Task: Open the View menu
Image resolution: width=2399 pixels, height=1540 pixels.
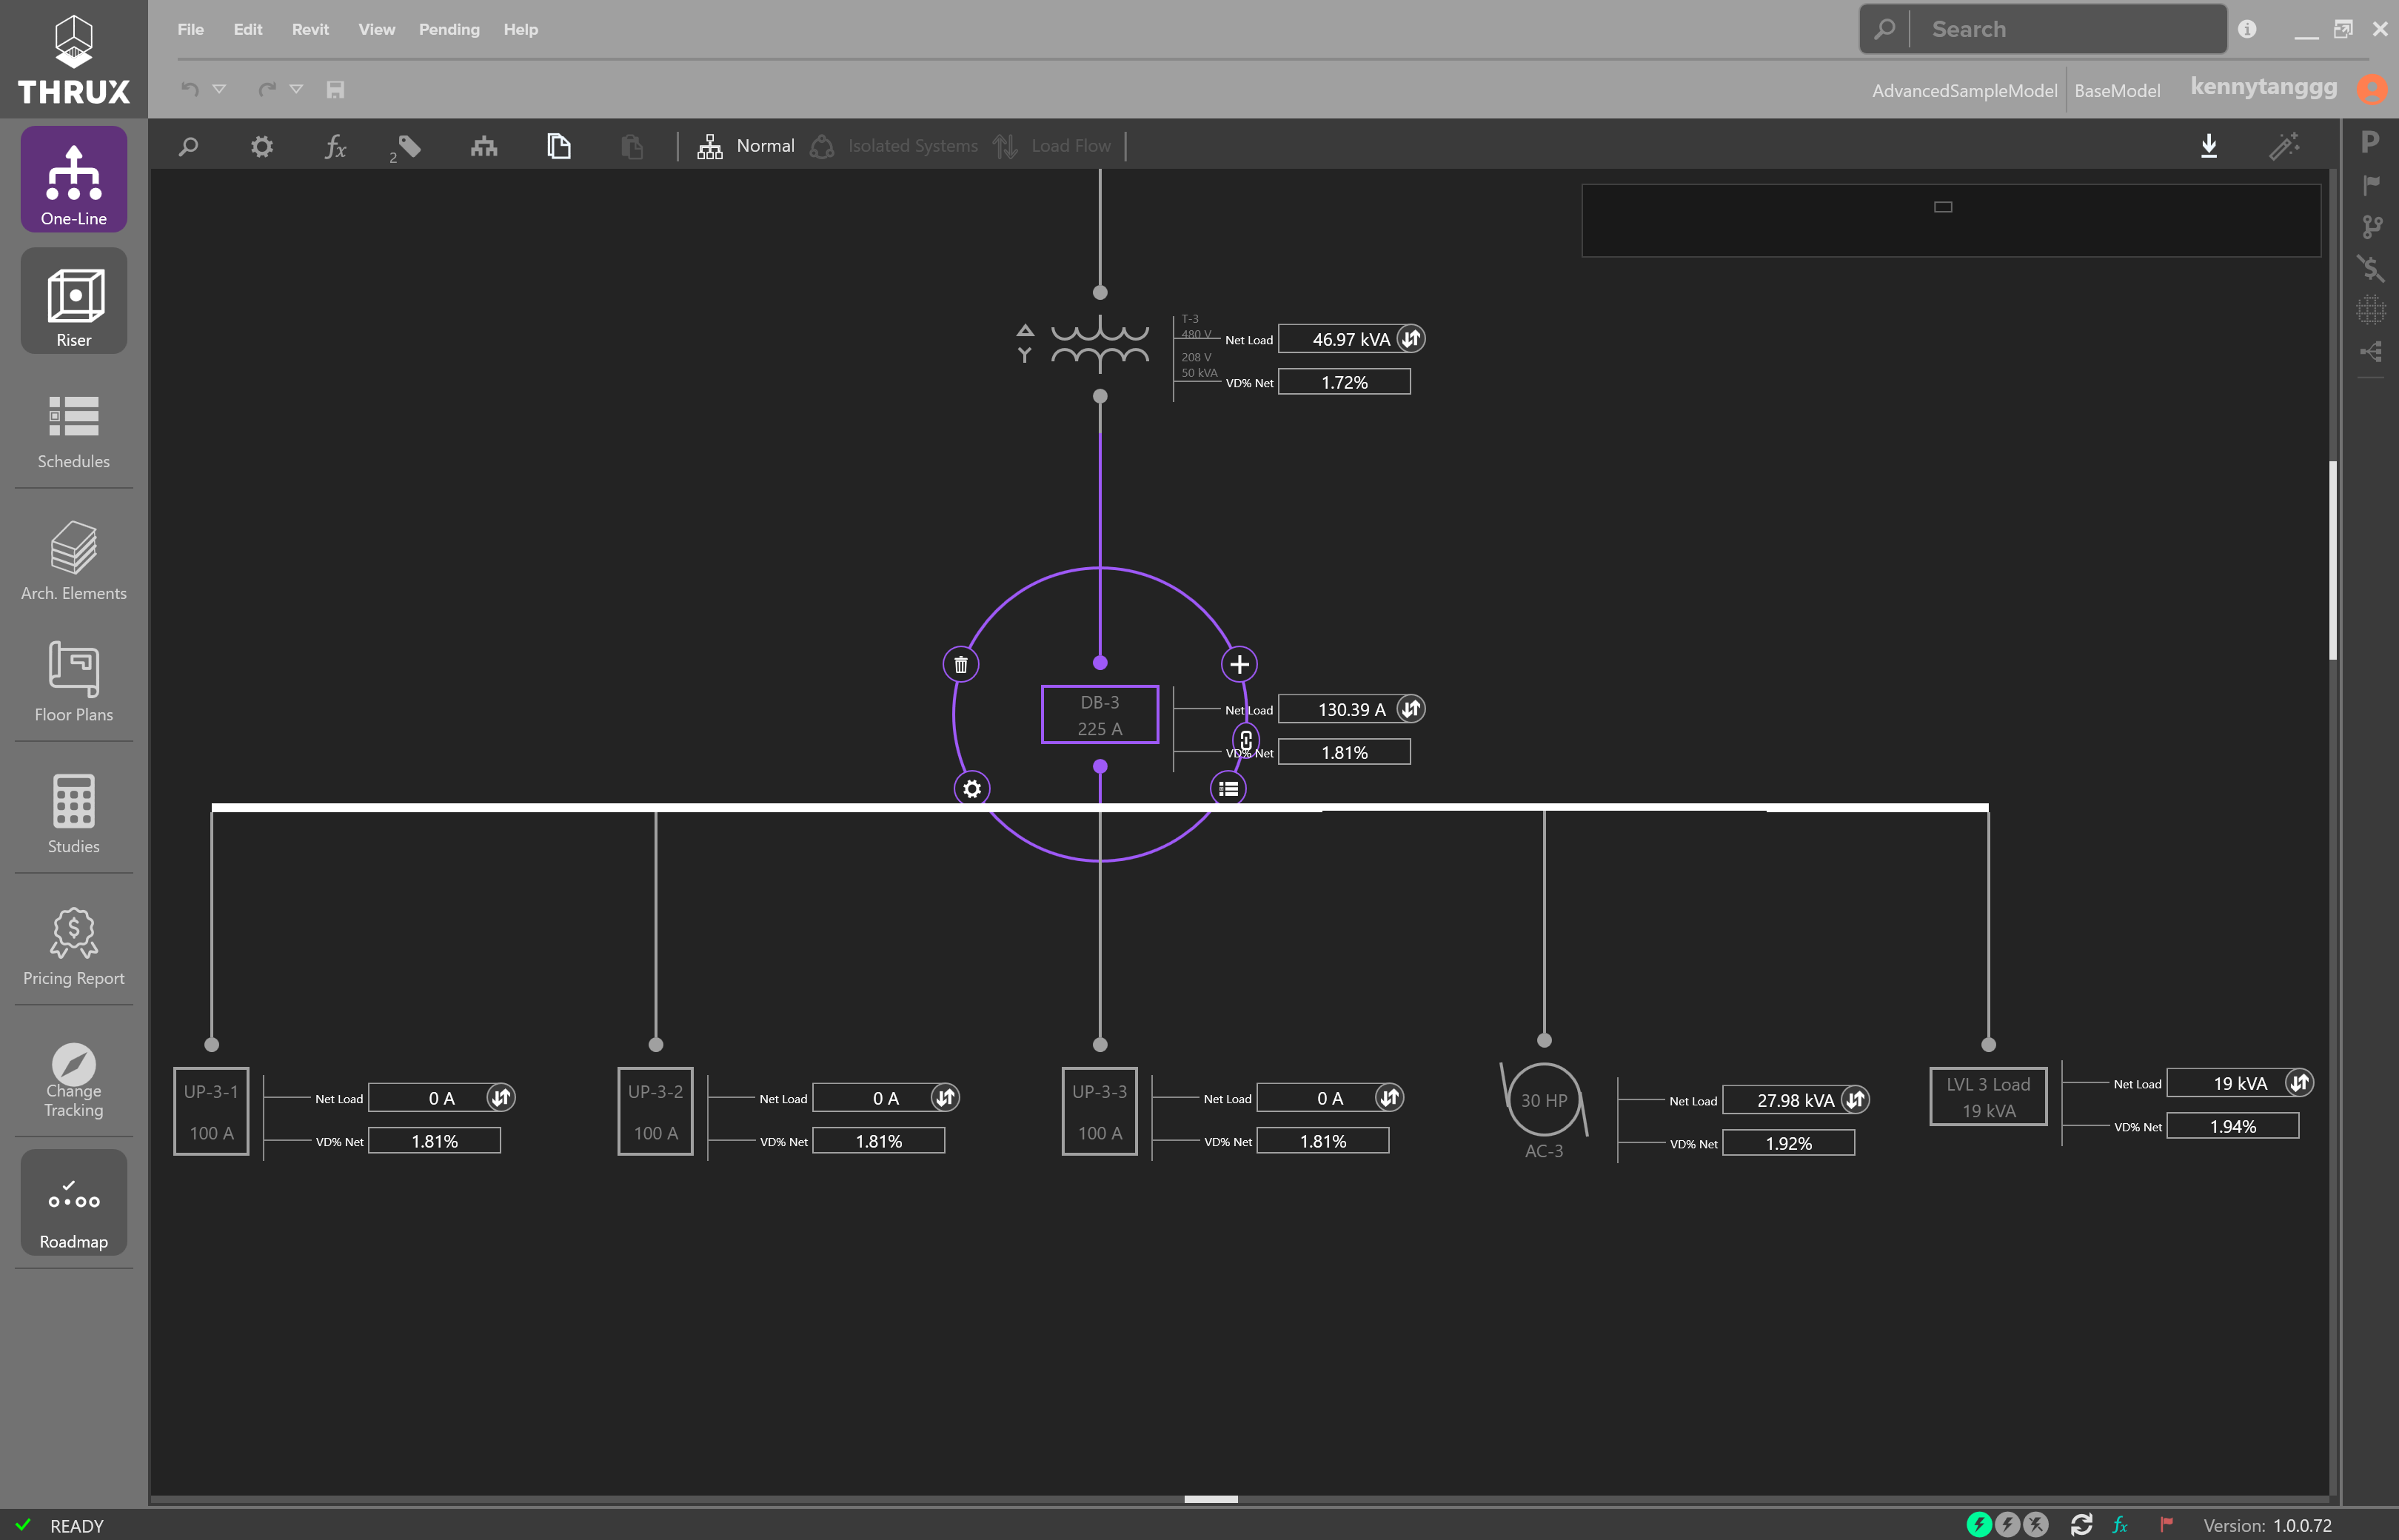Action: 377,30
